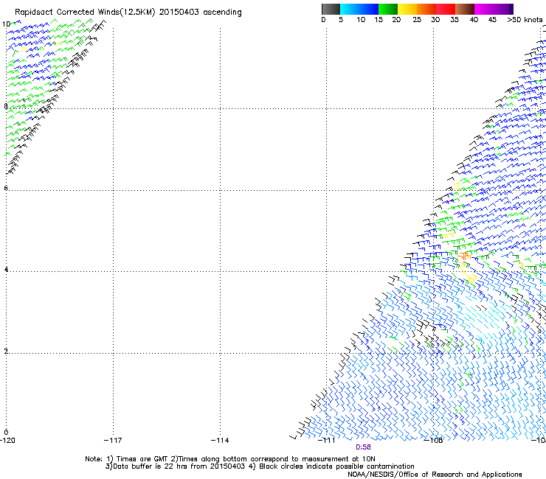Click the legend '25' knots tick label

[417, 20]
